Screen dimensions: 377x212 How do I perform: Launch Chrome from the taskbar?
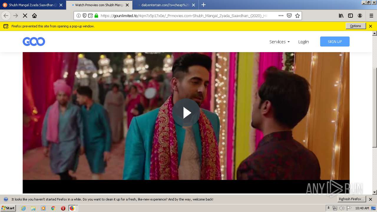click(x=53, y=208)
